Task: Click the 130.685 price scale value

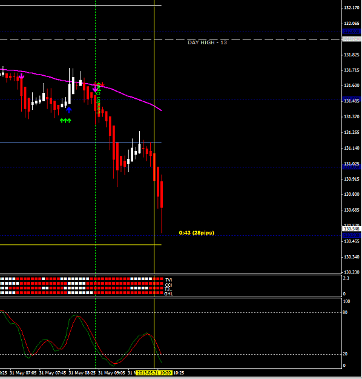Action: 352,210
